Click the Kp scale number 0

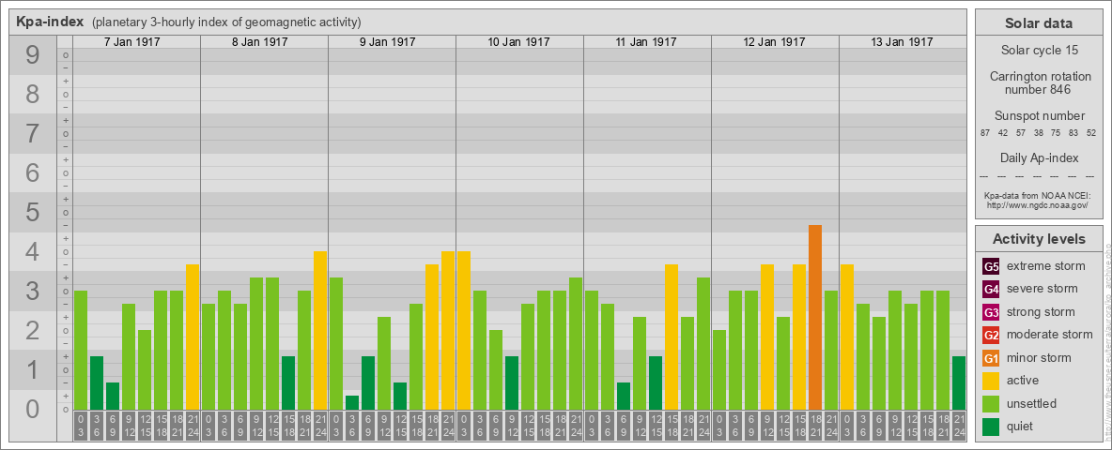pos(32,408)
